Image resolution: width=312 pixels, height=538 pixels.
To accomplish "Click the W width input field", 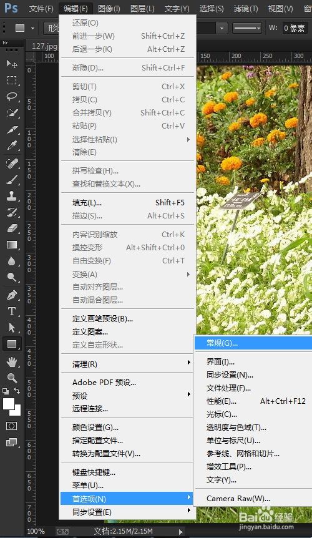I will click(295, 28).
